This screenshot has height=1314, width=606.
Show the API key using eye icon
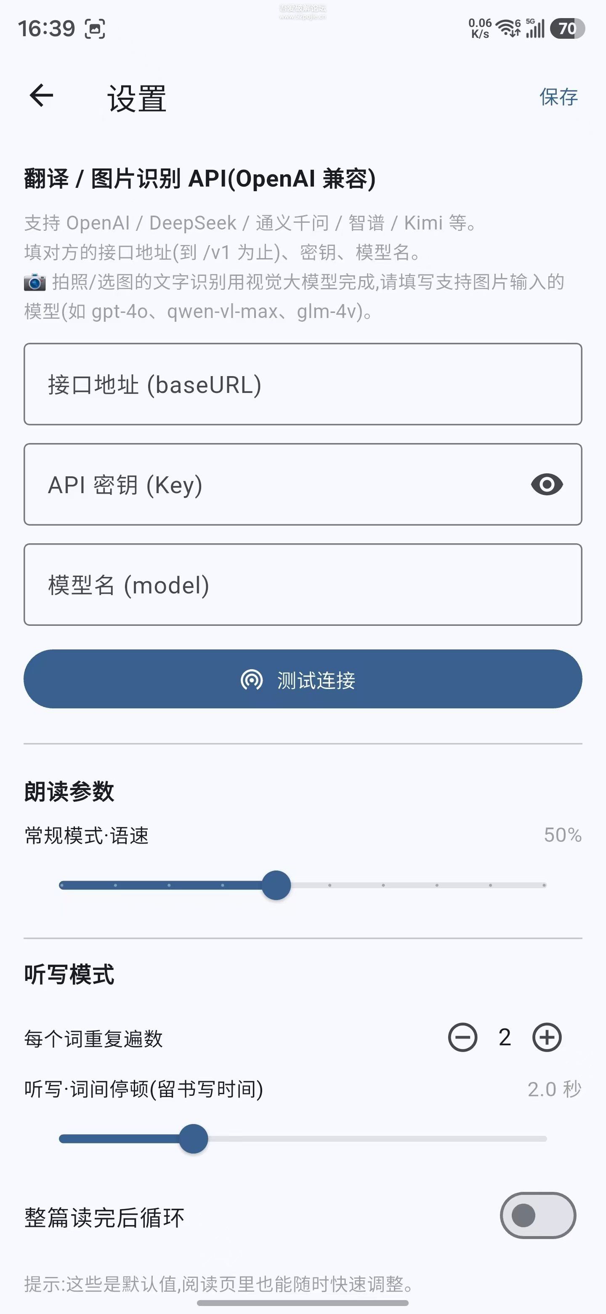pos(546,484)
